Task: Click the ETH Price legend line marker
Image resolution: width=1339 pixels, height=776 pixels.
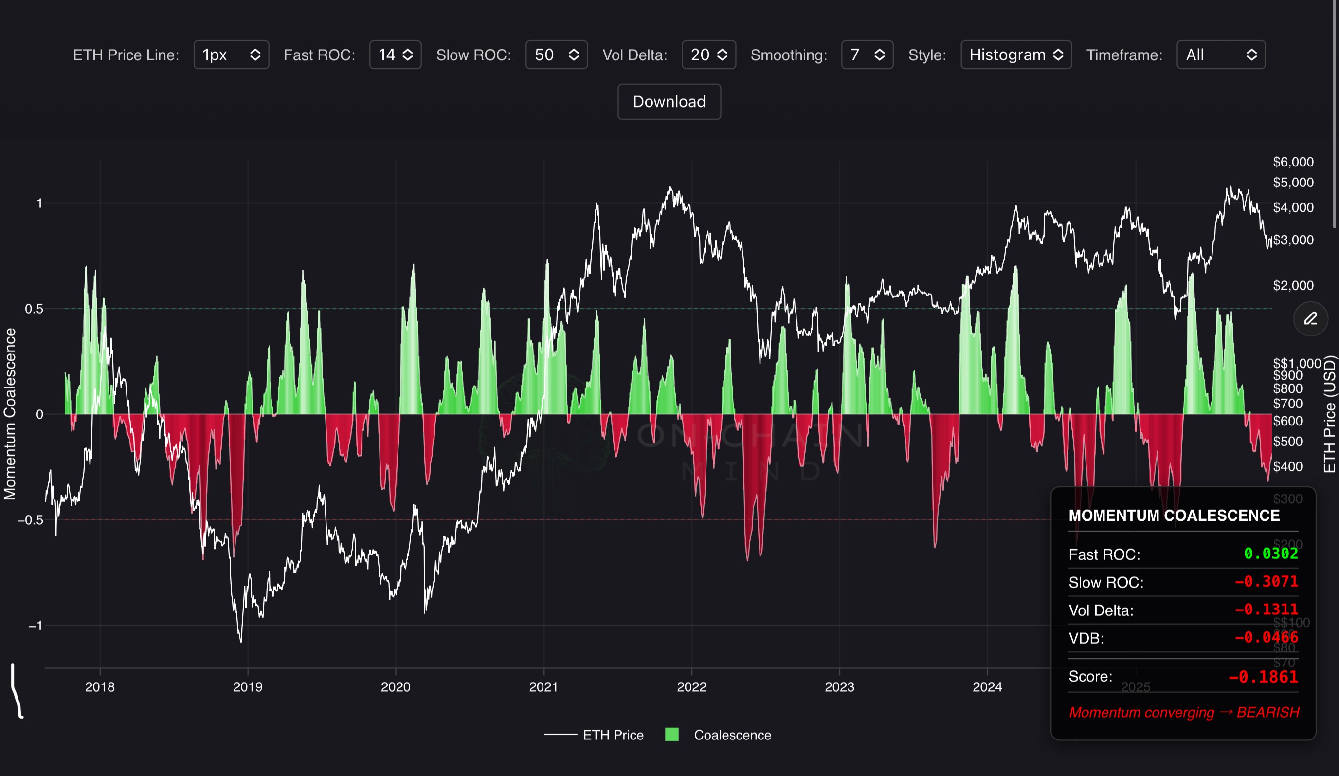Action: (560, 735)
